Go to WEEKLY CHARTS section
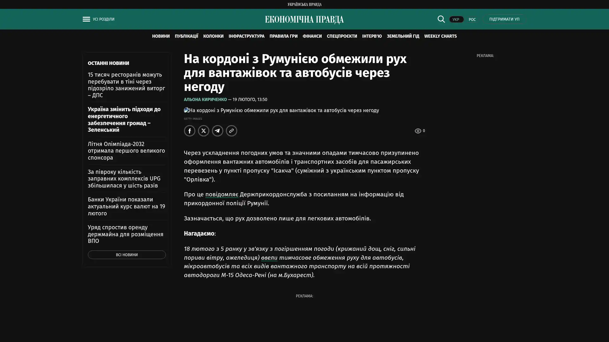 (440, 36)
